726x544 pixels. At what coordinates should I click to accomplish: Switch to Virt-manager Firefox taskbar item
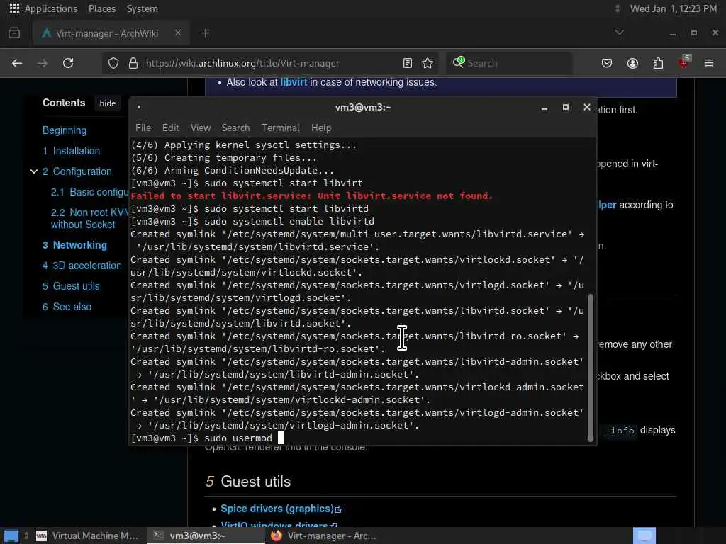click(324, 535)
